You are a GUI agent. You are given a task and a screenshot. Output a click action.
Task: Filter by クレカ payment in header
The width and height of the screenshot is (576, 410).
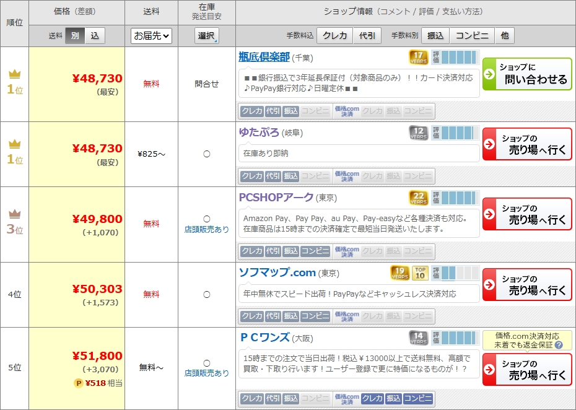pyautogui.click(x=334, y=36)
